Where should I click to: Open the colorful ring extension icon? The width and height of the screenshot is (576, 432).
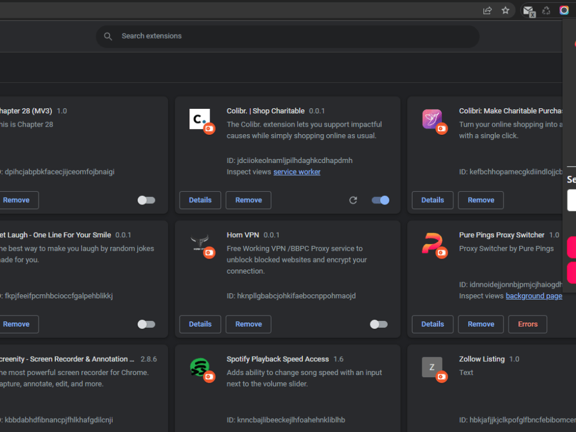564,10
